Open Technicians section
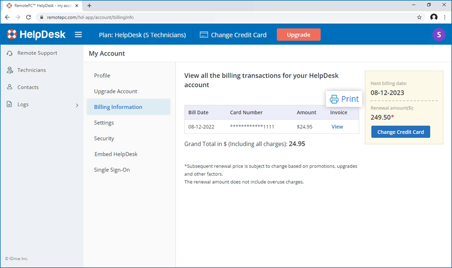The height and width of the screenshot is (268, 452). click(x=32, y=70)
